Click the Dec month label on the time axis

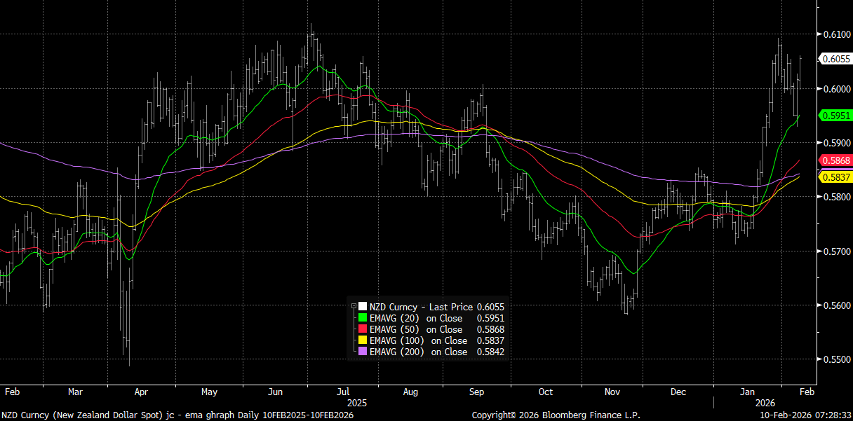[678, 392]
